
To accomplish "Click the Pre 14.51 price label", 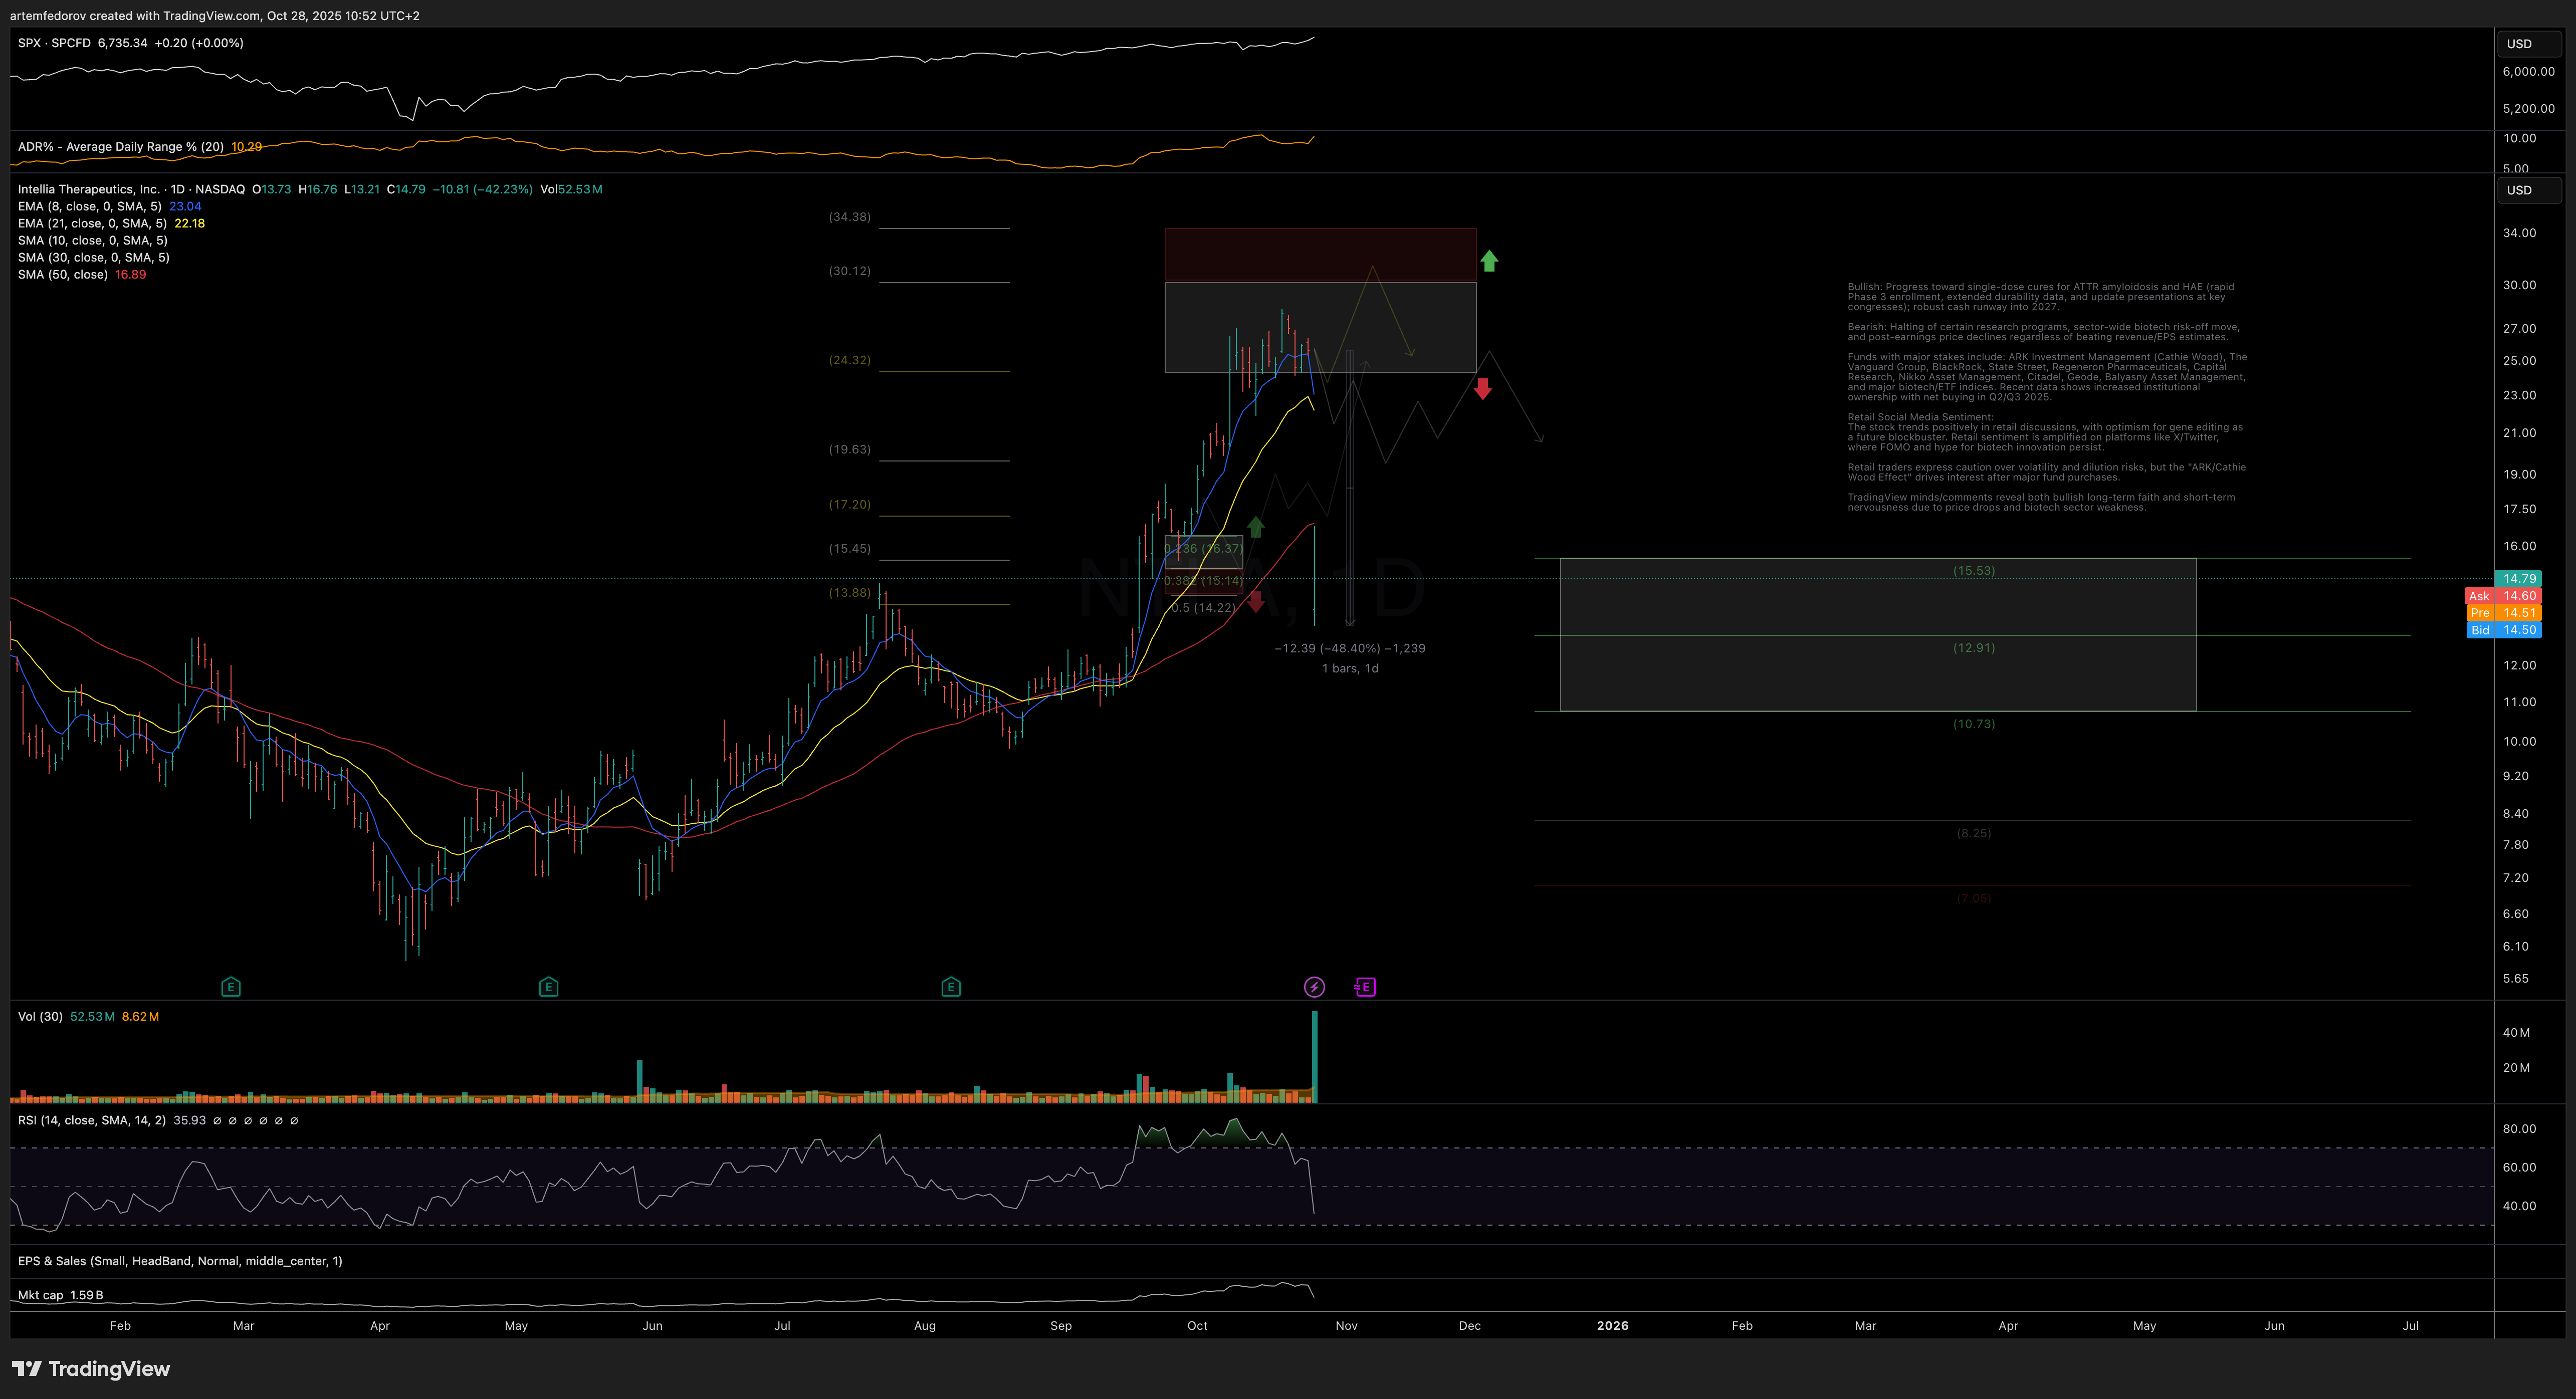I will pos(2504,613).
